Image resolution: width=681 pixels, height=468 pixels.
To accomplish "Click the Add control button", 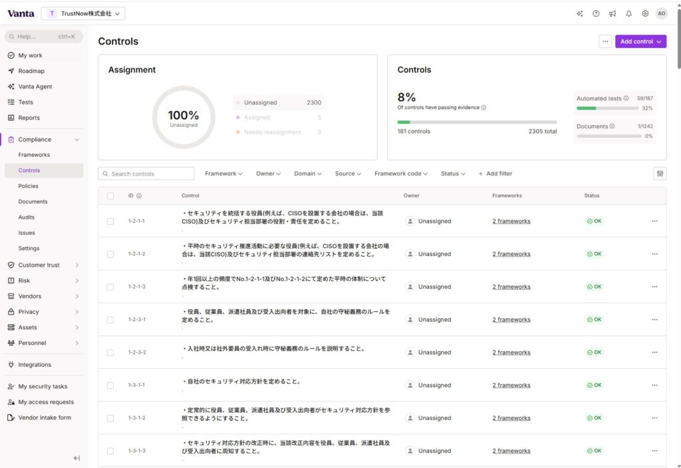I will click(x=640, y=41).
